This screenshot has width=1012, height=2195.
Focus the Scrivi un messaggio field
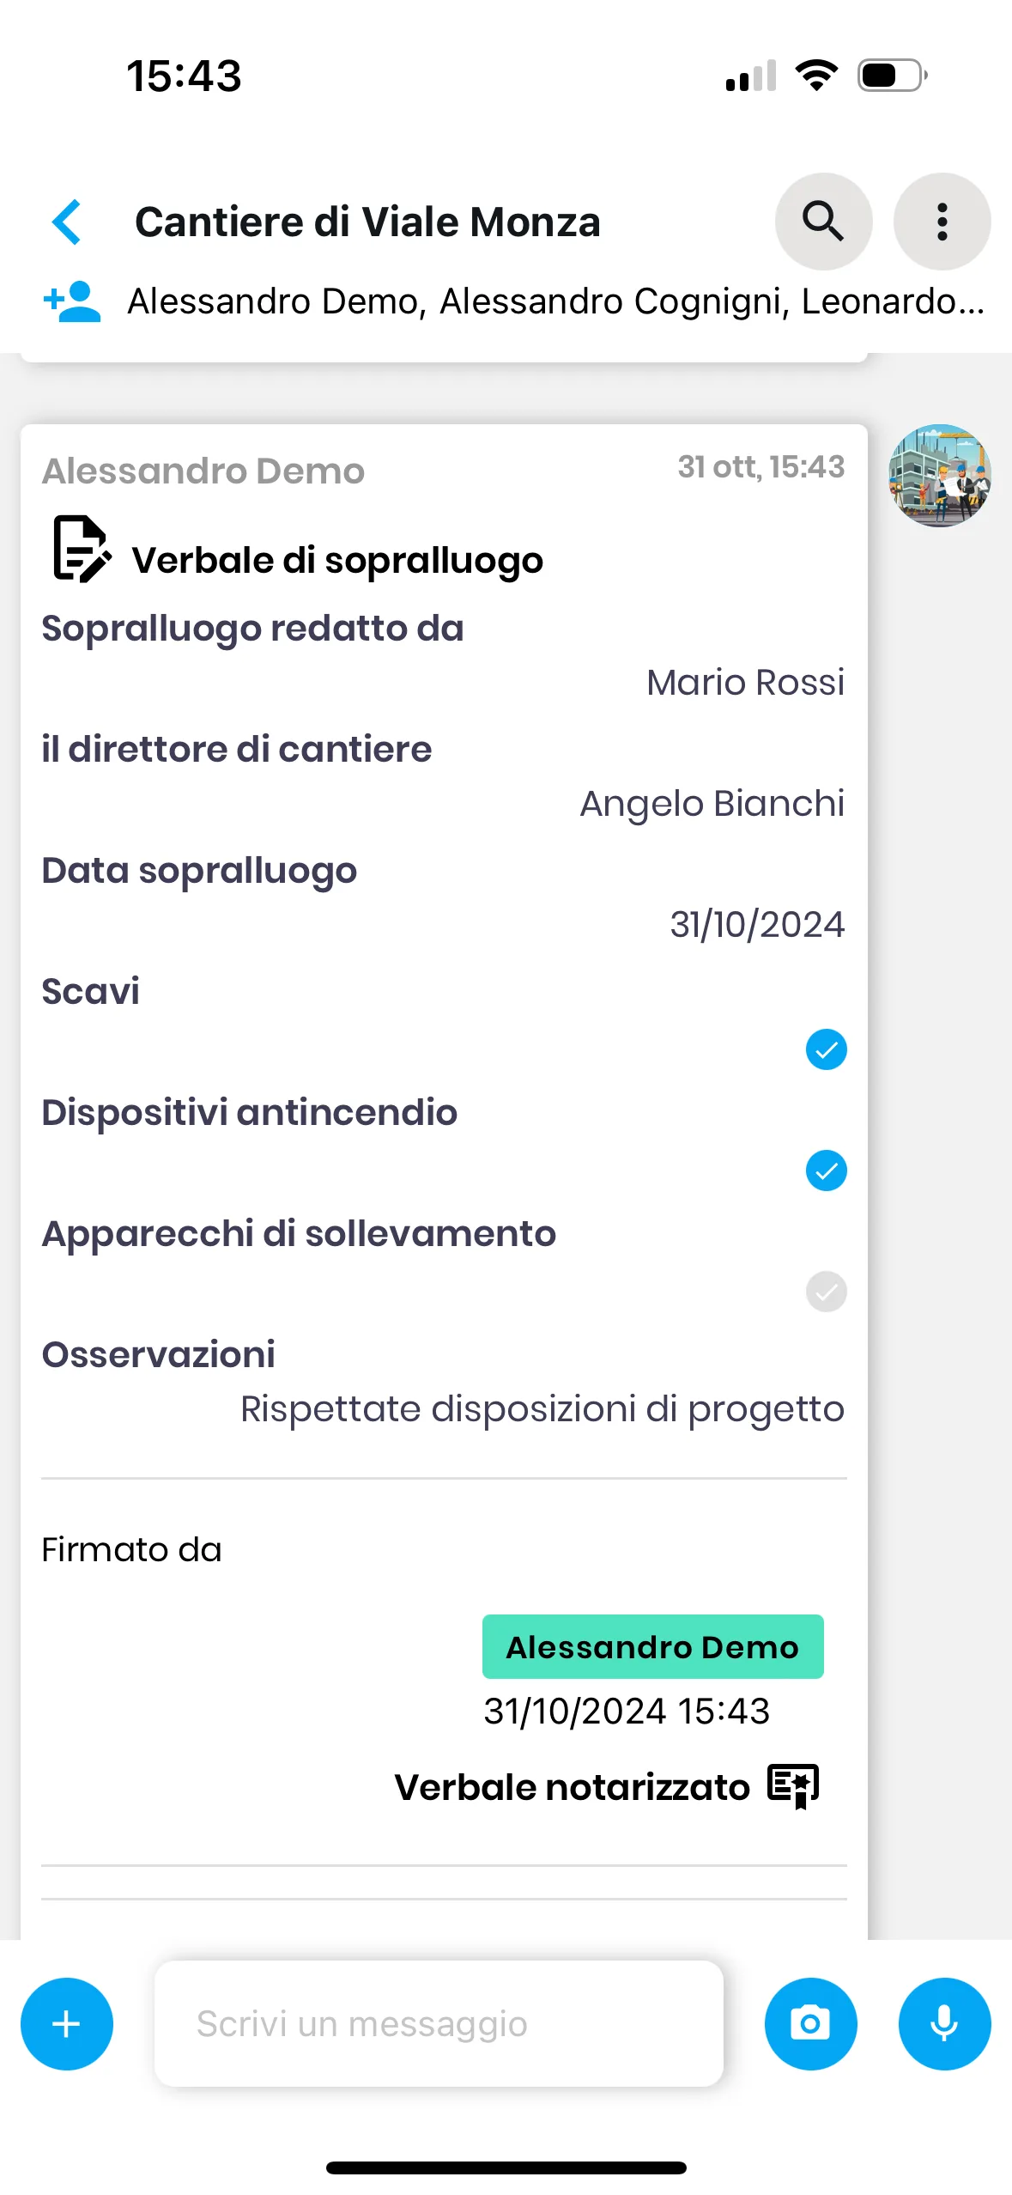click(x=438, y=2023)
